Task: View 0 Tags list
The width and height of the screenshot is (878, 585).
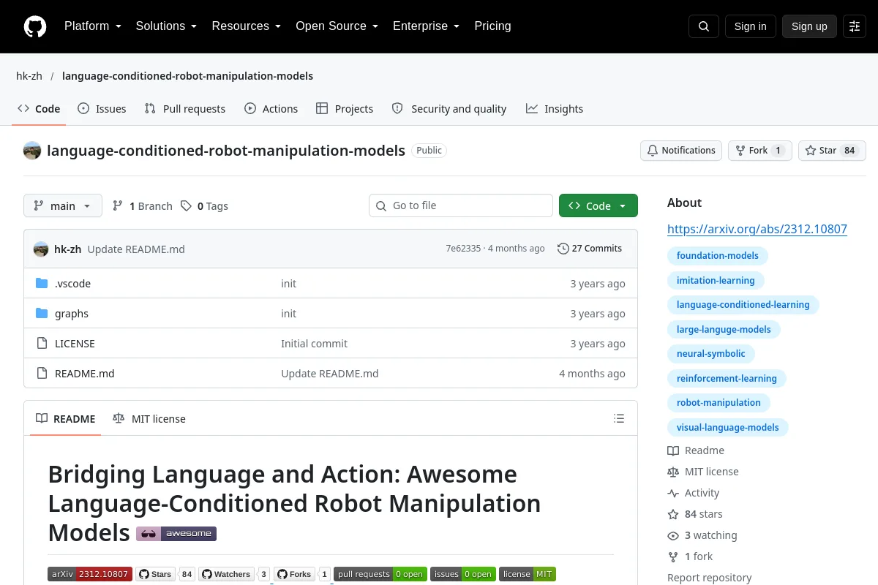Action: 205,206
